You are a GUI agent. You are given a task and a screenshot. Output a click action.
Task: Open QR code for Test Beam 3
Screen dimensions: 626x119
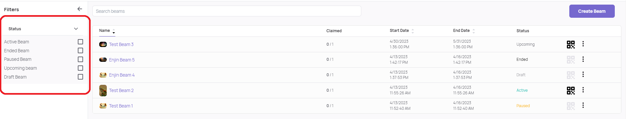pyautogui.click(x=571, y=44)
